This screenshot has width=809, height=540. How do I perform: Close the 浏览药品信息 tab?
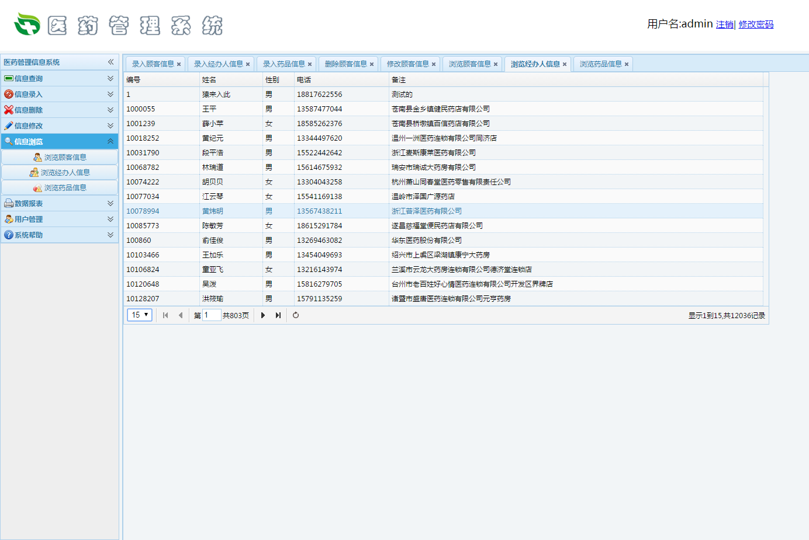coord(627,64)
